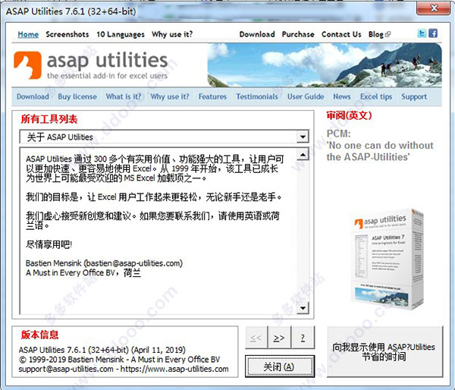The image size is (455, 390).
Task: Click the previous << button
Action: tap(256, 338)
